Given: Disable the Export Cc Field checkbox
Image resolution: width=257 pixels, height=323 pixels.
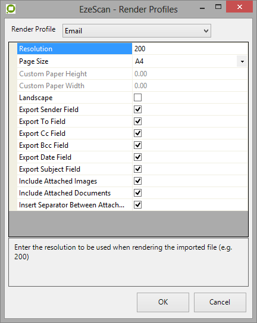Looking at the screenshot, I should point(137,133).
